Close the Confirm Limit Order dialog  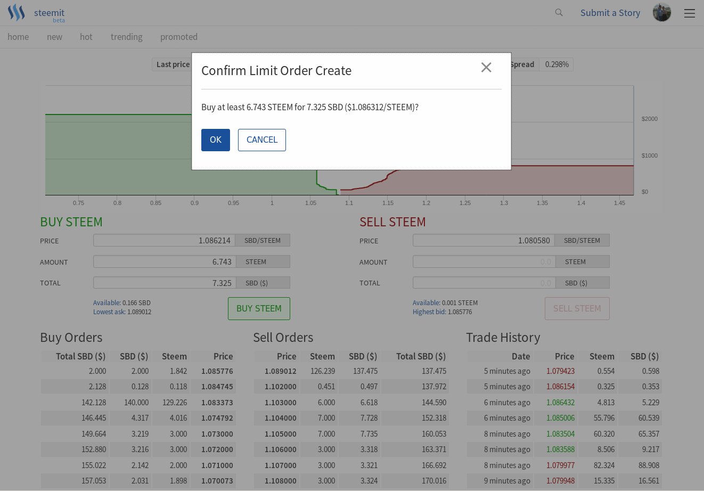[486, 67]
